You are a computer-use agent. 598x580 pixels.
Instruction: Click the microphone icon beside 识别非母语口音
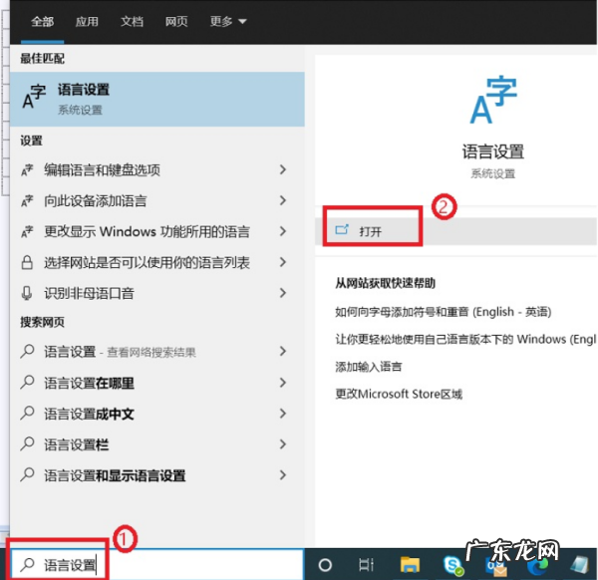tap(29, 294)
